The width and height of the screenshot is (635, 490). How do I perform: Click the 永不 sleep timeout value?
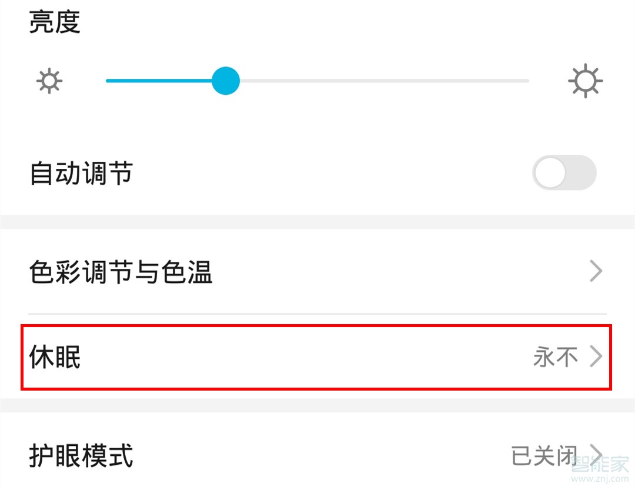coord(556,356)
